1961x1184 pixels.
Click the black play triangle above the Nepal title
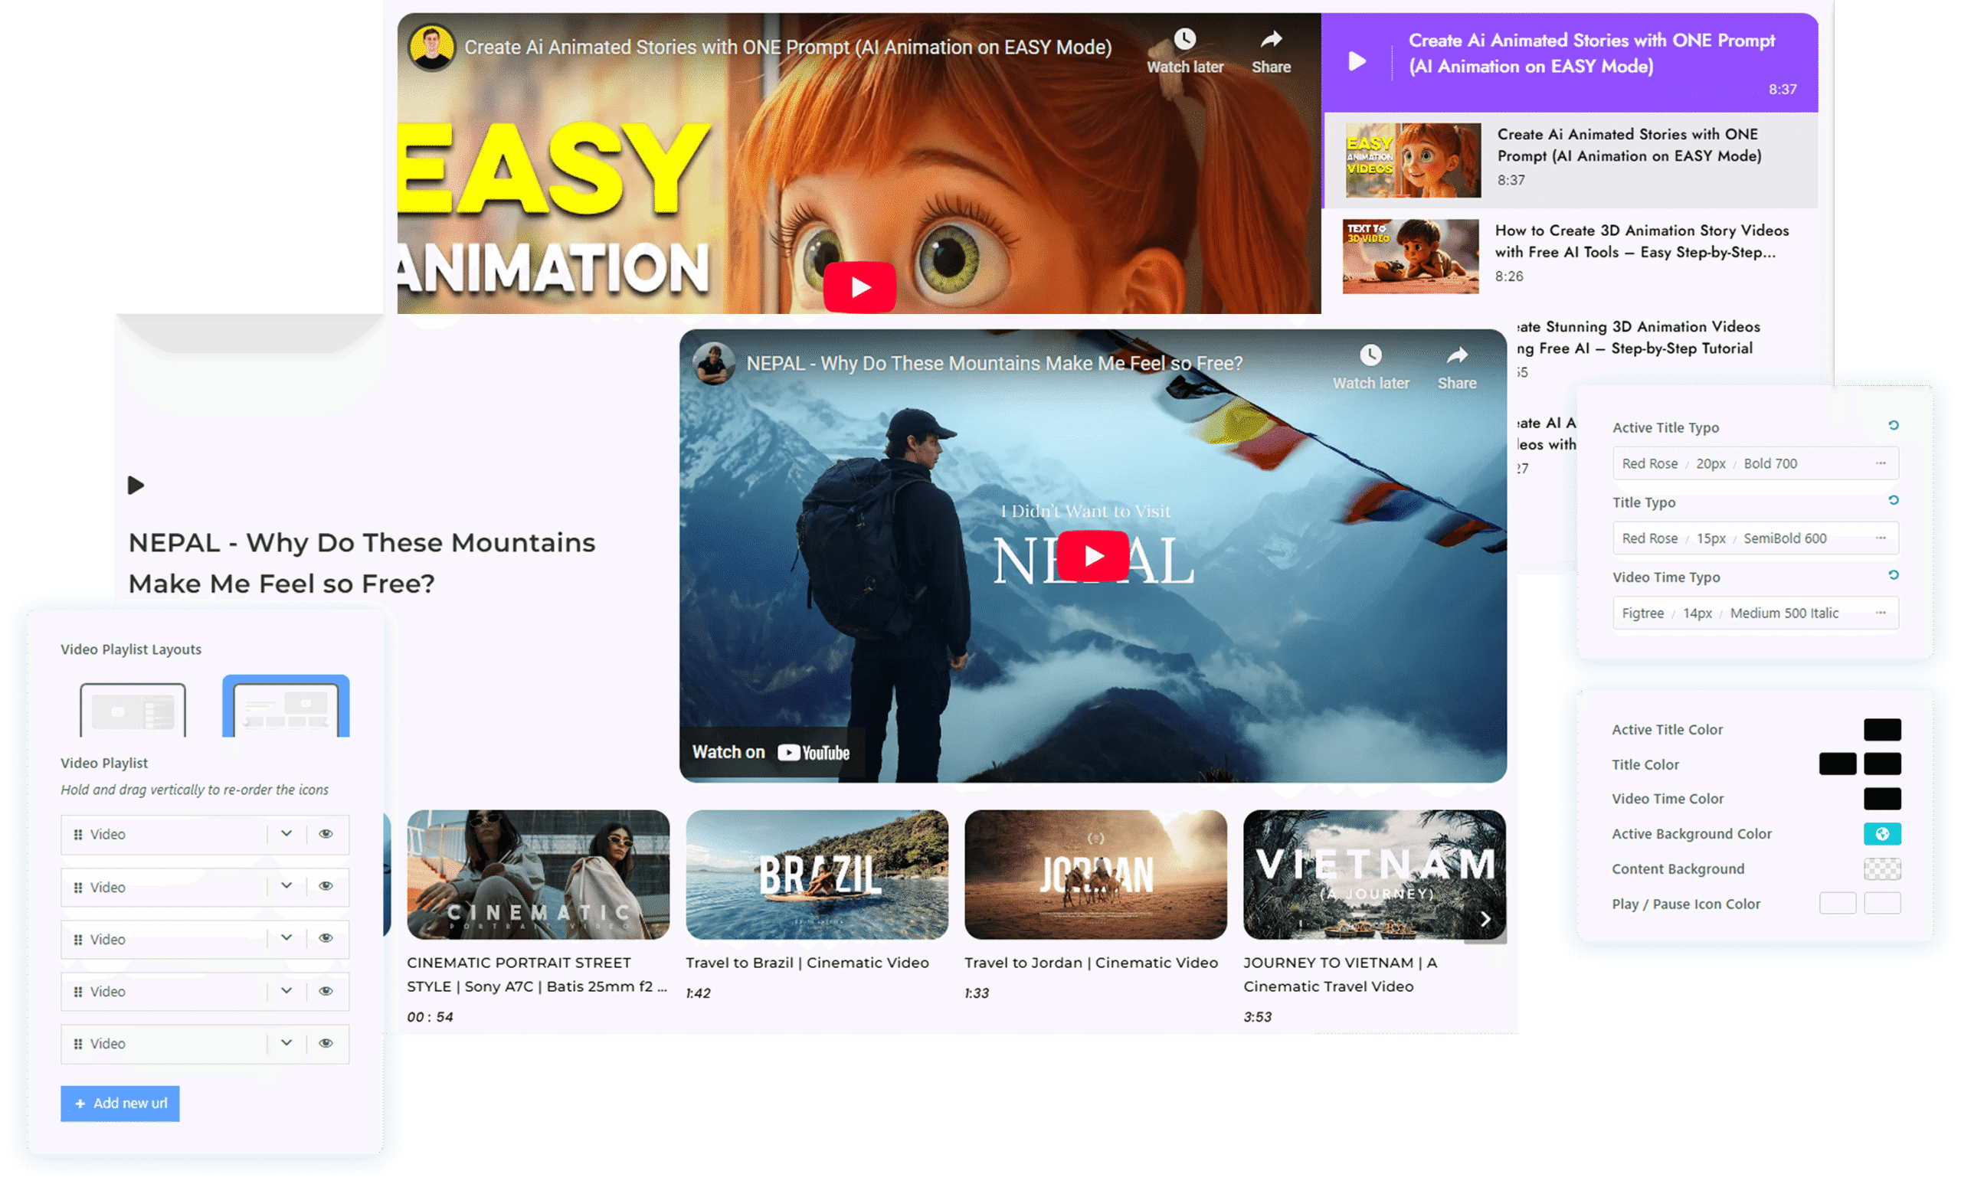click(x=136, y=485)
